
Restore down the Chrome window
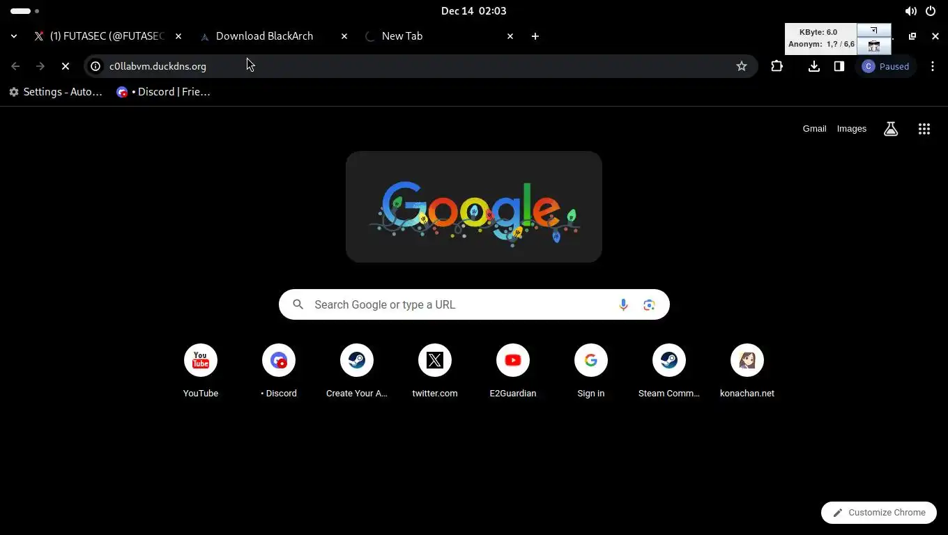(912, 36)
